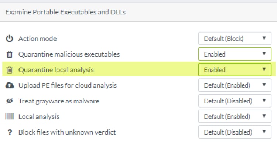Click the barcode icon beside Local analysis
The width and height of the screenshot is (277, 143).
point(10,116)
